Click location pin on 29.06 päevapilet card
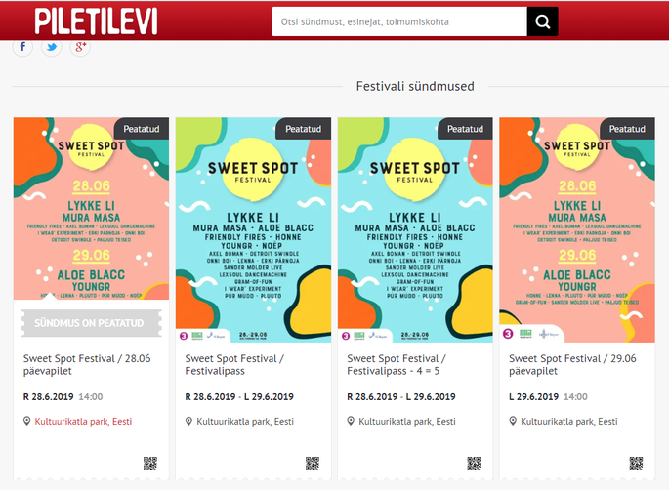669x490 pixels. point(513,422)
